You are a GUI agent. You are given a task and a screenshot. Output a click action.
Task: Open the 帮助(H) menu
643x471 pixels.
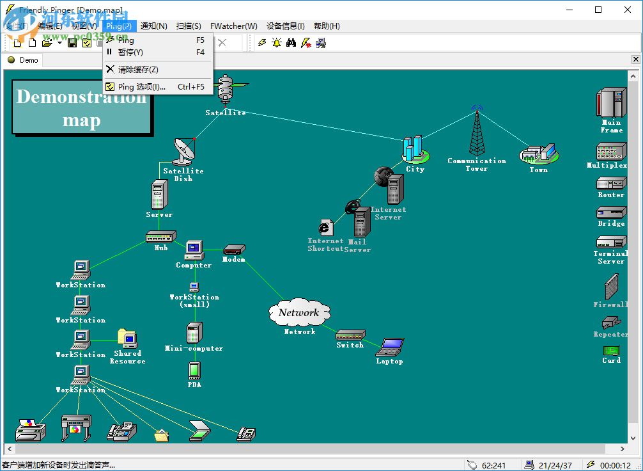[x=327, y=26]
